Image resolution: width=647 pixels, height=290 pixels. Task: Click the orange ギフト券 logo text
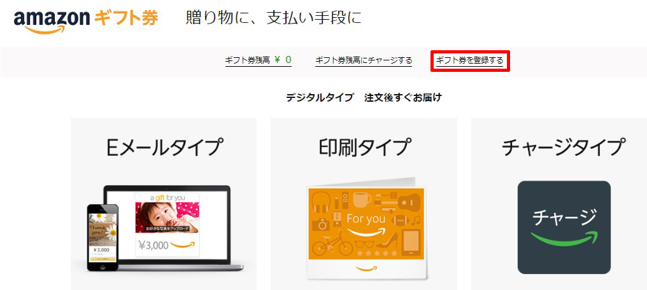point(126,18)
